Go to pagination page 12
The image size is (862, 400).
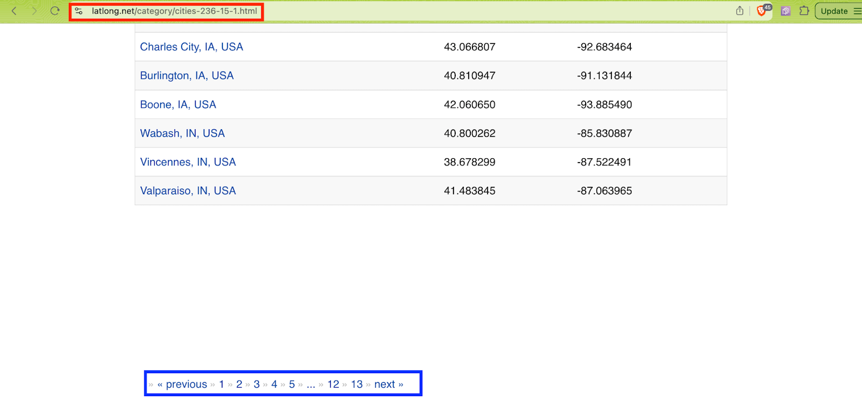coord(333,384)
